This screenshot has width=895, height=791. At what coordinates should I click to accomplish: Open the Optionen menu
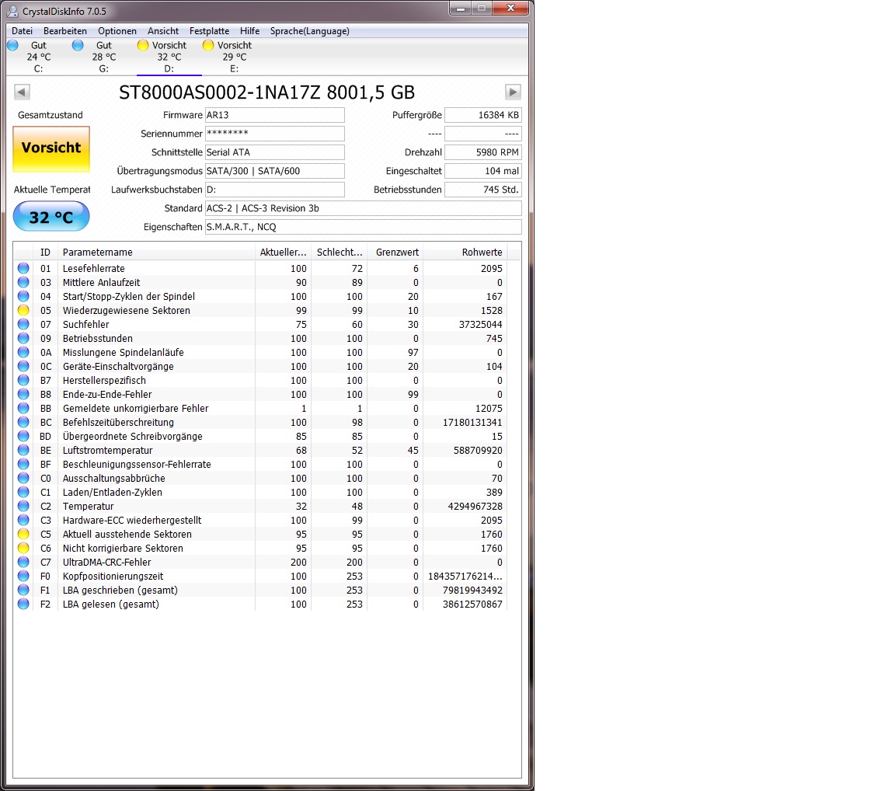point(117,31)
